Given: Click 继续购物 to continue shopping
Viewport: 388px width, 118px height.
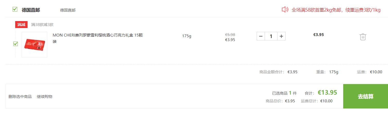Looking at the screenshot, I should click(x=45, y=96).
